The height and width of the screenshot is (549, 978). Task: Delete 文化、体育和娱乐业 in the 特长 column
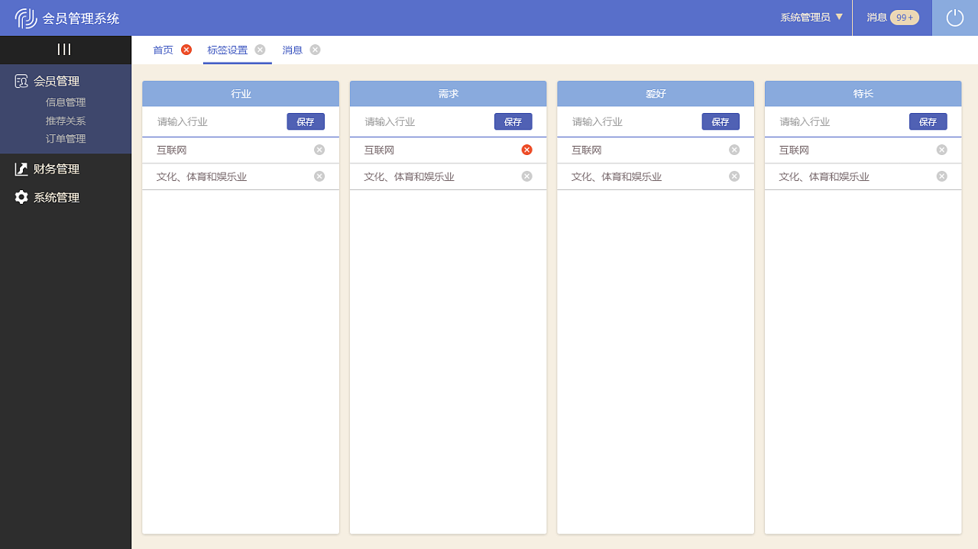[x=941, y=176]
